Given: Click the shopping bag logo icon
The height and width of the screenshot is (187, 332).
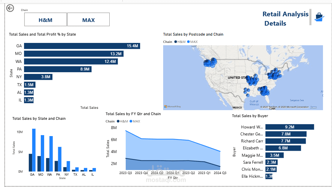Looking at the screenshot, I should (x=319, y=17).
